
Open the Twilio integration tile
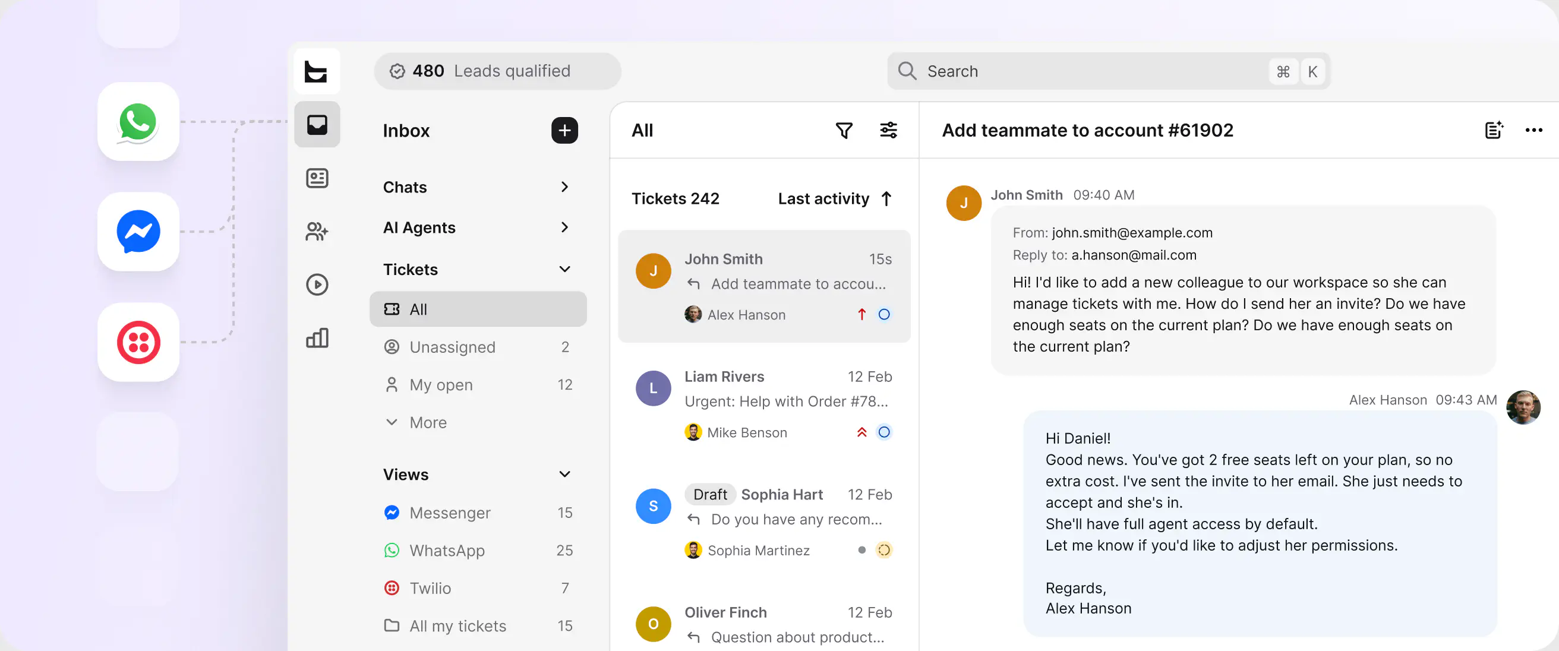coord(138,342)
